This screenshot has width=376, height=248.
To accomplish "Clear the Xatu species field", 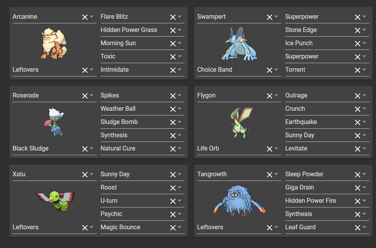I will pyautogui.click(x=85, y=175).
